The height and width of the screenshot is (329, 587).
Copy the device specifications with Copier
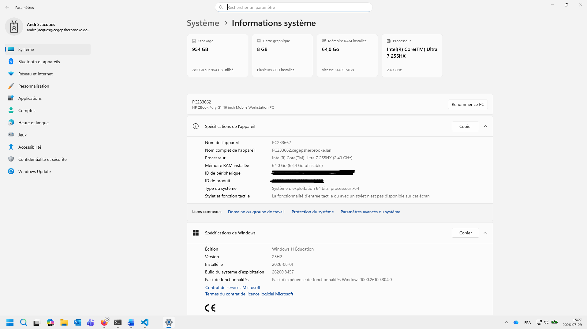point(465,126)
